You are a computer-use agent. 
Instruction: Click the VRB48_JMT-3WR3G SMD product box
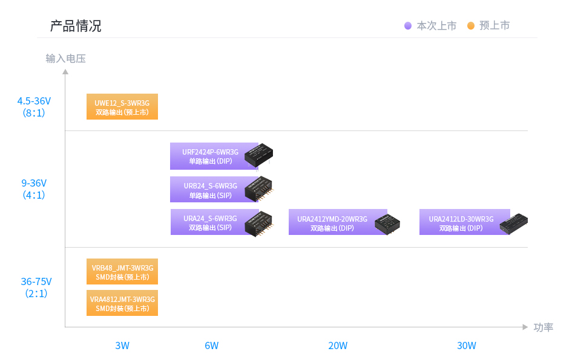tap(122, 272)
